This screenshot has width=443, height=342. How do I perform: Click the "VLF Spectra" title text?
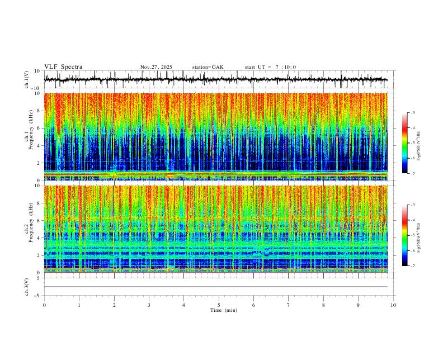click(63, 67)
